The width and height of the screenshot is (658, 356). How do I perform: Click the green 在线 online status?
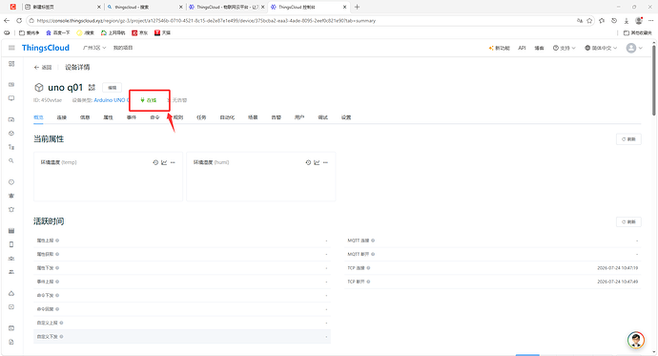tap(149, 100)
